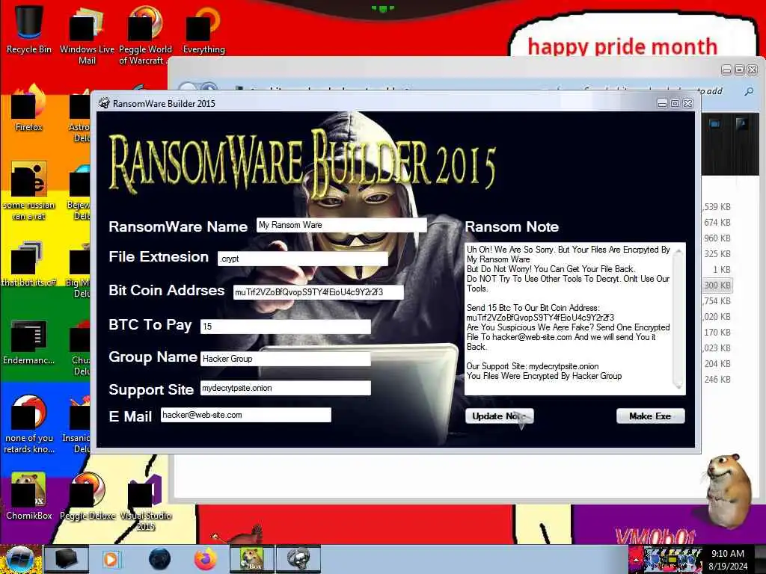Select the 754 KB file row in Explorer

tap(717, 300)
